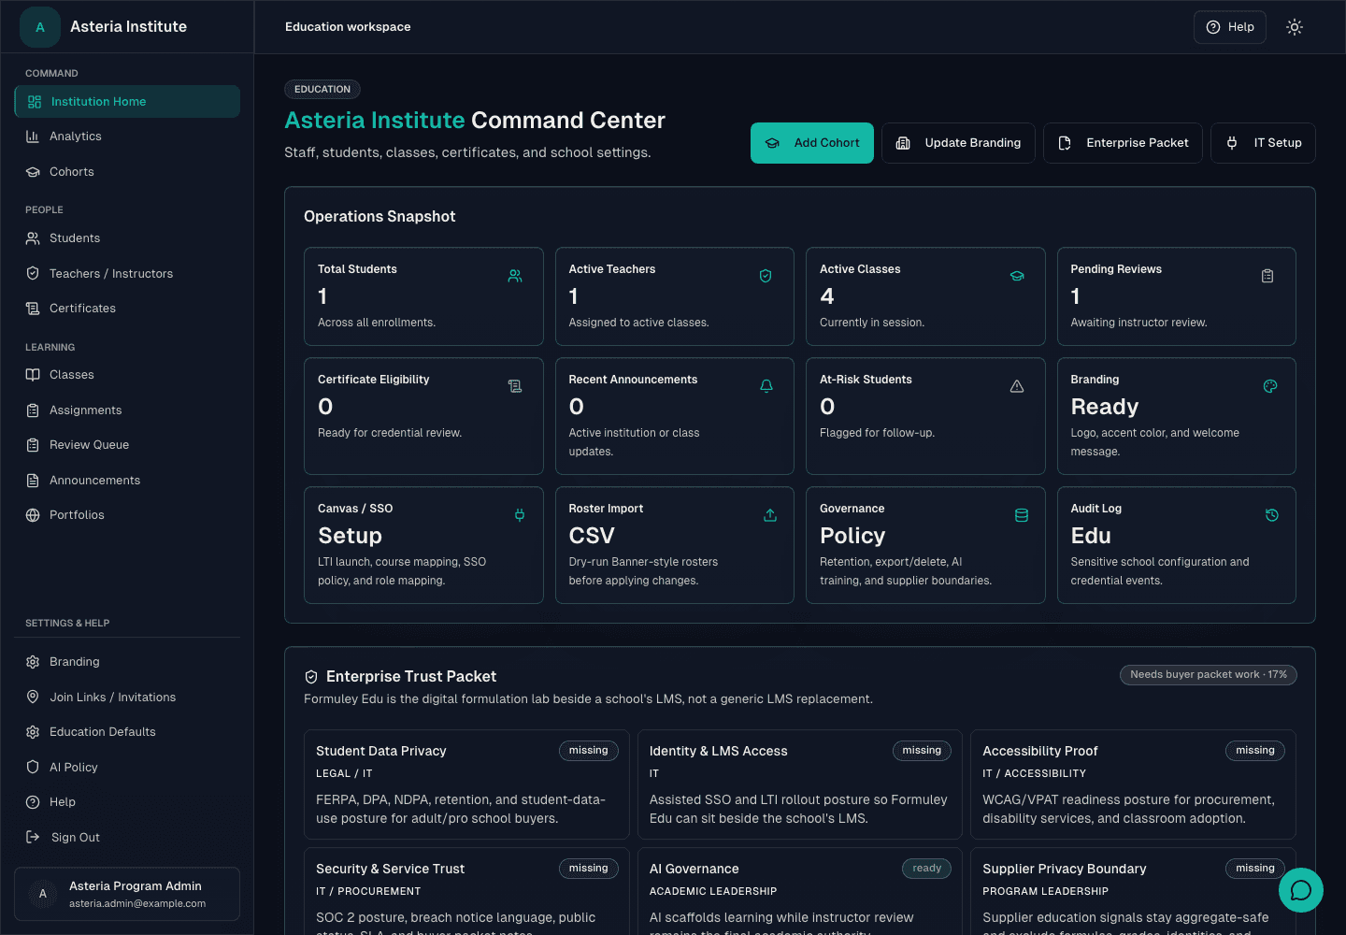Click the Roster Import upload icon

[770, 515]
